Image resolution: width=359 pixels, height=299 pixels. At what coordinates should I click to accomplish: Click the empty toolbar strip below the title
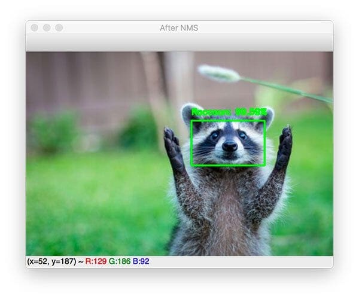(x=180, y=43)
